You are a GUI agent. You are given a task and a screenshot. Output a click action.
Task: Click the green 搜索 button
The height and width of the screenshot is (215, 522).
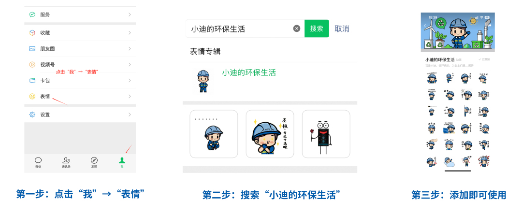click(317, 29)
